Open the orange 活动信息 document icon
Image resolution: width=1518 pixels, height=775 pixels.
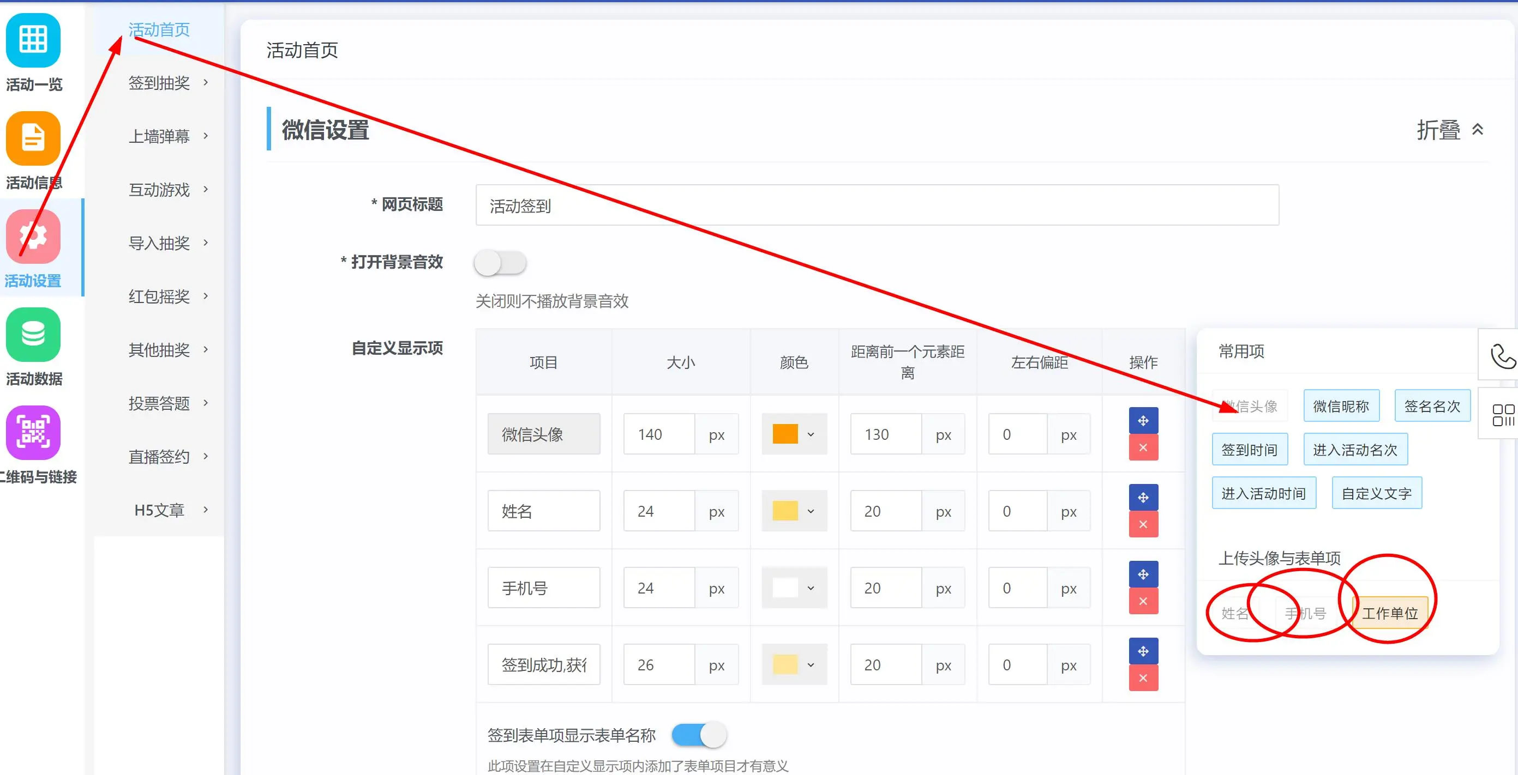[33, 138]
